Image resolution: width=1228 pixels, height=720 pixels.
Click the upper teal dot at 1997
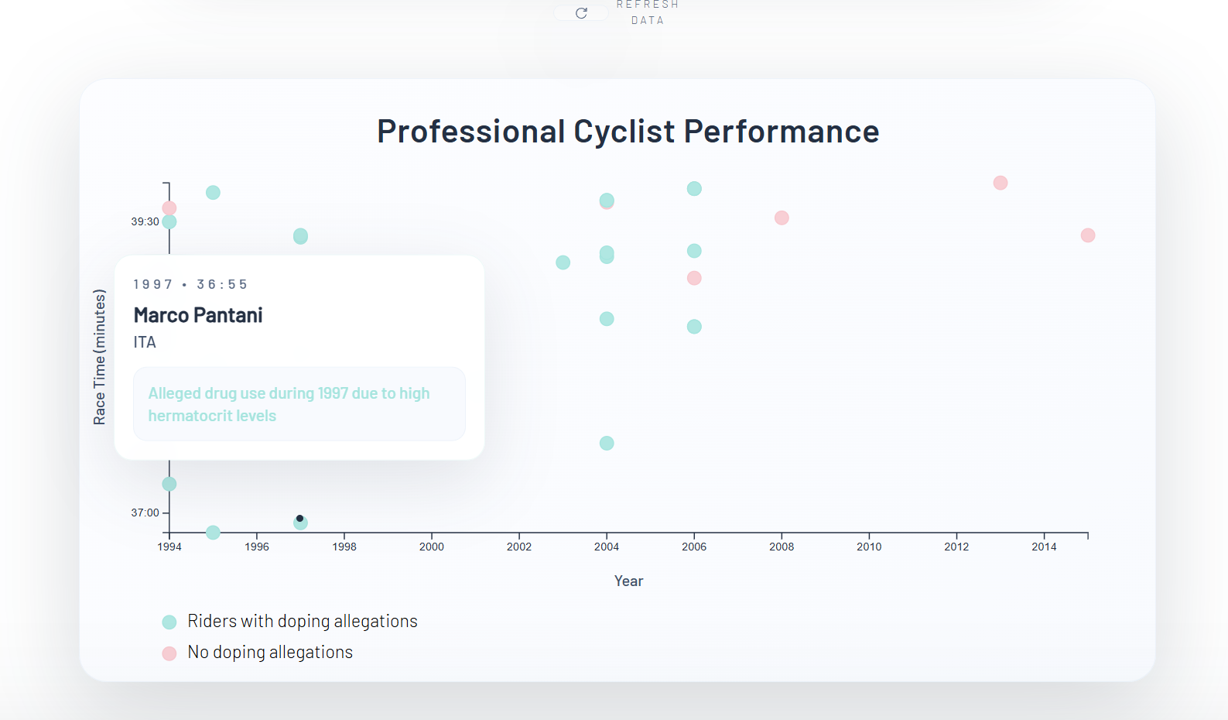[300, 236]
